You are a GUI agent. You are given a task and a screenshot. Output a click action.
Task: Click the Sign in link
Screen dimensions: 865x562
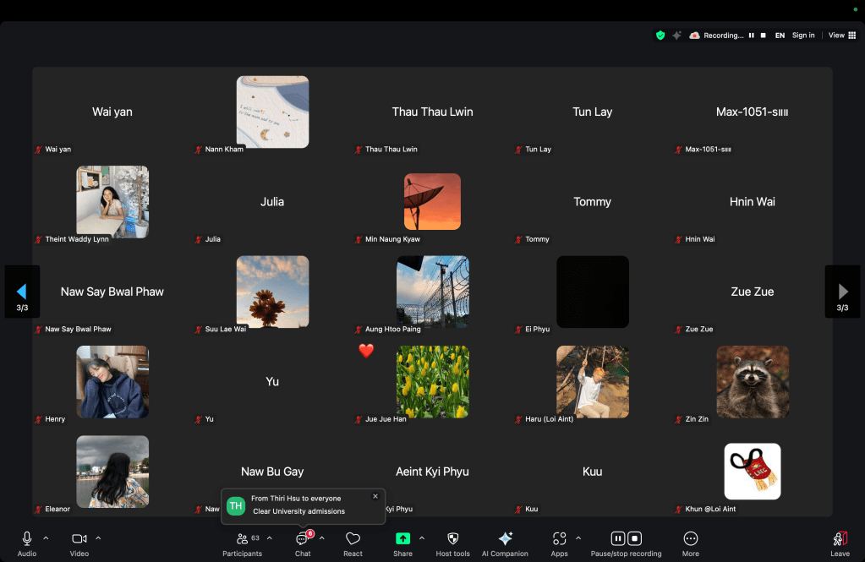click(x=803, y=35)
